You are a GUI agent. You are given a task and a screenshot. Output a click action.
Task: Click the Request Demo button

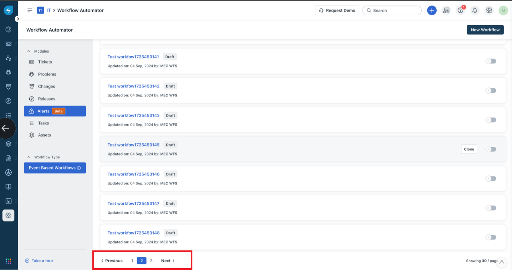click(337, 10)
